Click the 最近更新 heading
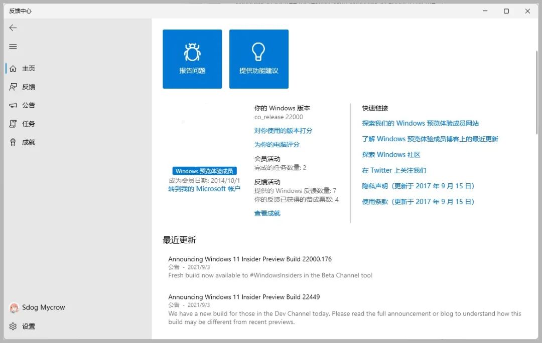The height and width of the screenshot is (343, 542). click(x=179, y=240)
